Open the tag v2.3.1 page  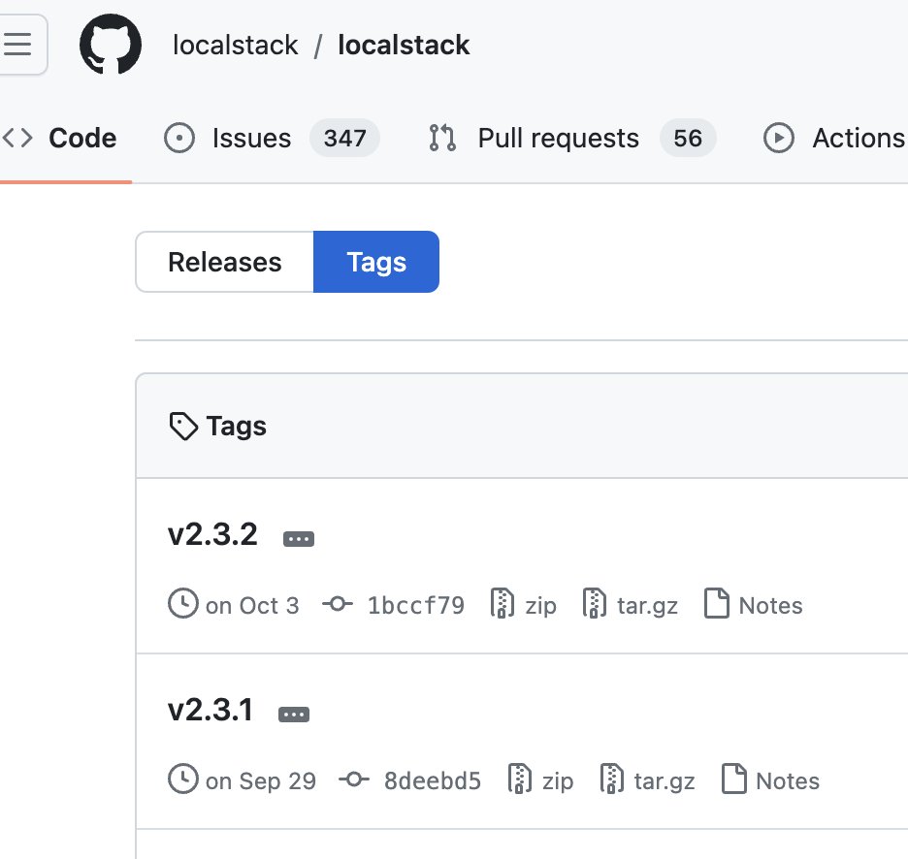(x=211, y=709)
